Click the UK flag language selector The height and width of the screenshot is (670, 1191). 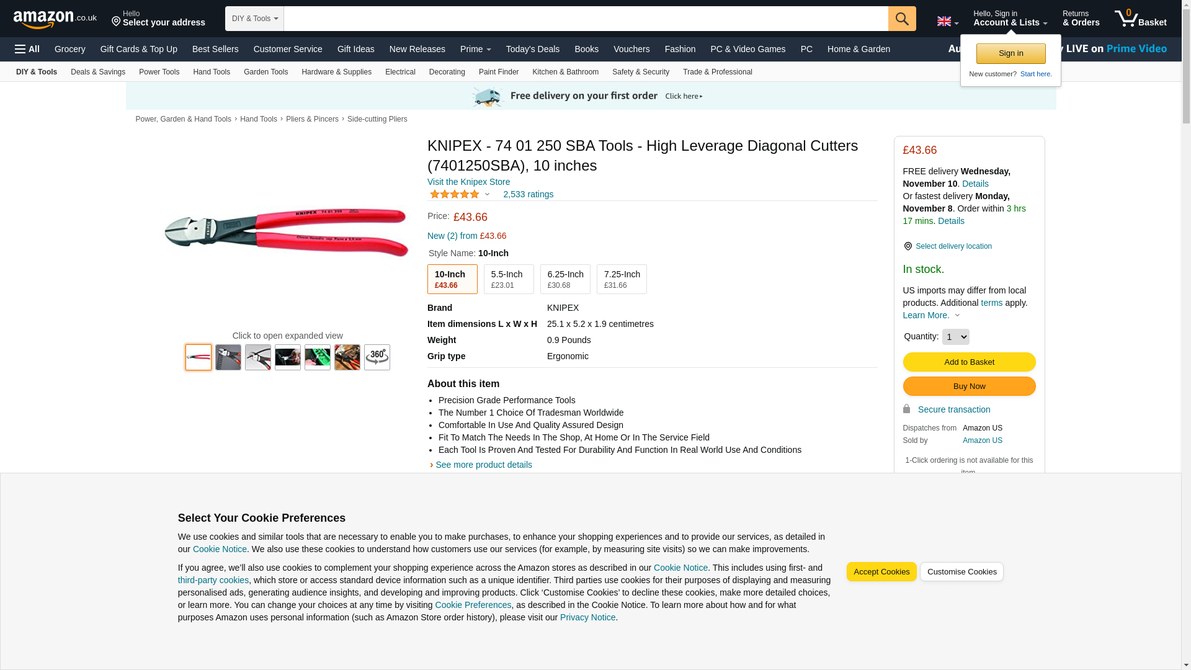point(947,21)
